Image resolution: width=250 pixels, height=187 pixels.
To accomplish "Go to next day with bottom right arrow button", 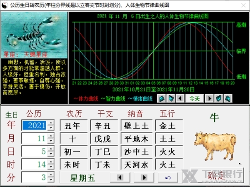I will click(x=144, y=177).
